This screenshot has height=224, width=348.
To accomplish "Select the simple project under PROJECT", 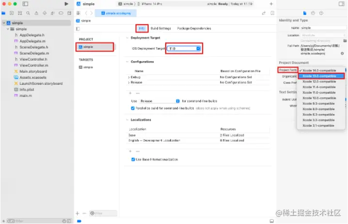I will [x=95, y=47].
